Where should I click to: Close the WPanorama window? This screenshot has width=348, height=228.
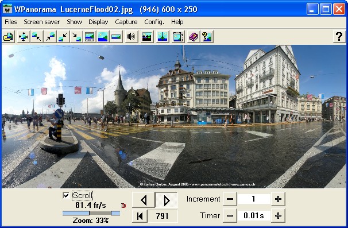[x=339, y=9]
